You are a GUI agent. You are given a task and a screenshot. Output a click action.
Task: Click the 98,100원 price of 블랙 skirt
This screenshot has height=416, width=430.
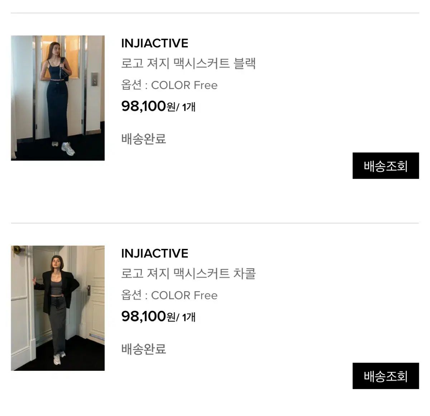point(148,106)
